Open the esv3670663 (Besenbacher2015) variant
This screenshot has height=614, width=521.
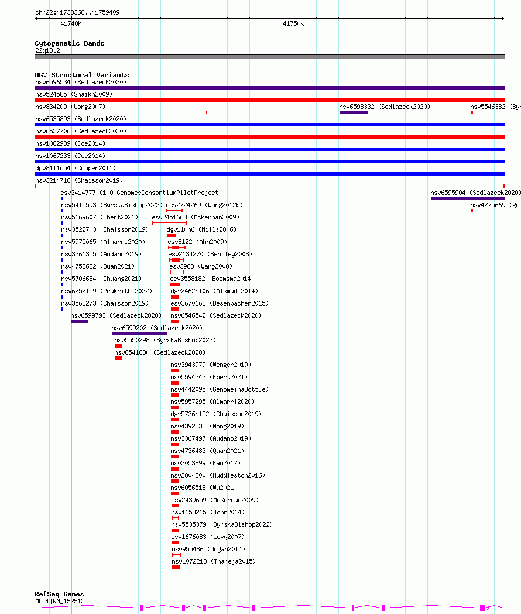pos(220,303)
